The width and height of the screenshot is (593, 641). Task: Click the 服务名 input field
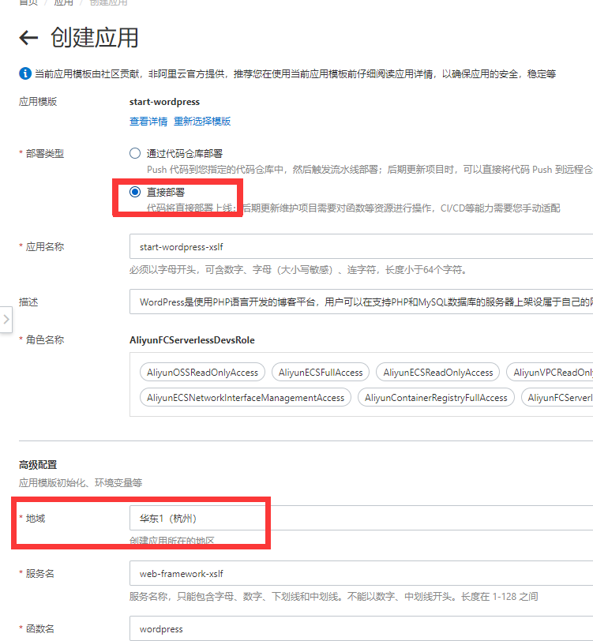(362, 573)
